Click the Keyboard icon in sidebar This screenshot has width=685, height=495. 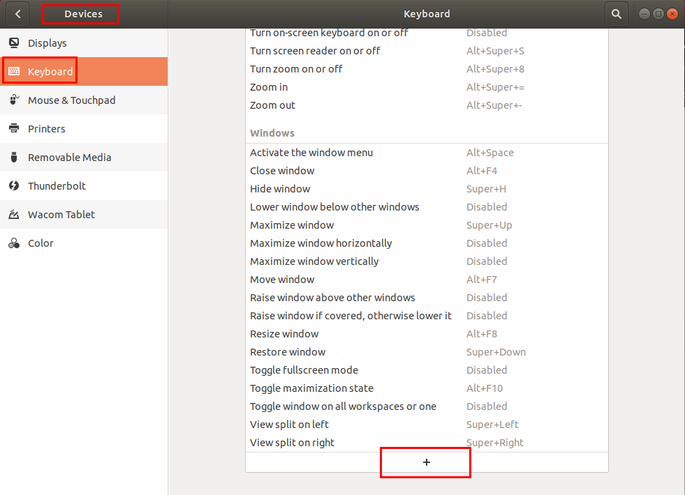click(14, 71)
